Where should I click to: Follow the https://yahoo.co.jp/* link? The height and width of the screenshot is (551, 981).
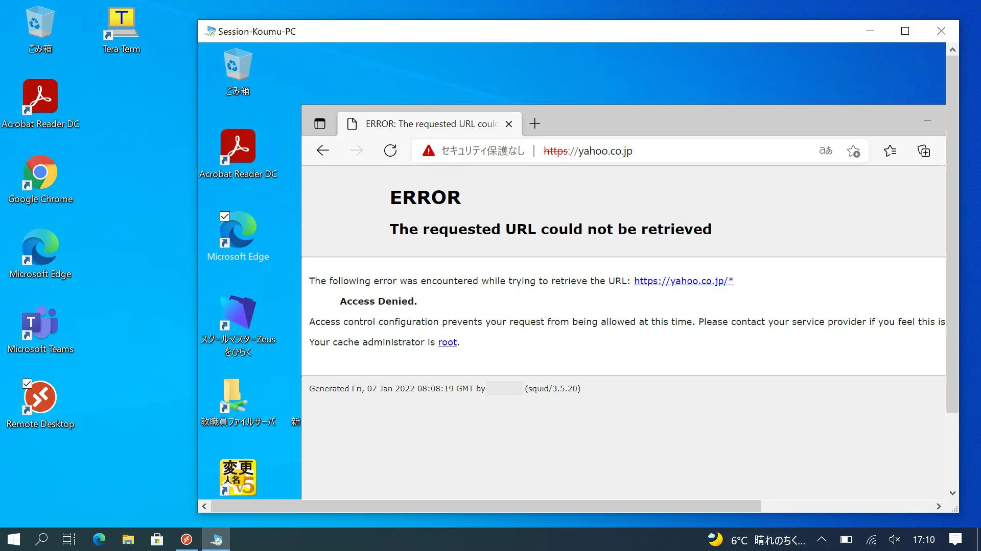[684, 281]
